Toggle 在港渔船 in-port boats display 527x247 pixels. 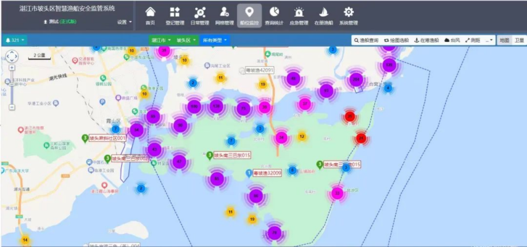[426, 40]
